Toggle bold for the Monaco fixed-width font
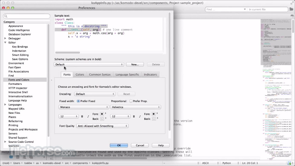 tap(82, 117)
